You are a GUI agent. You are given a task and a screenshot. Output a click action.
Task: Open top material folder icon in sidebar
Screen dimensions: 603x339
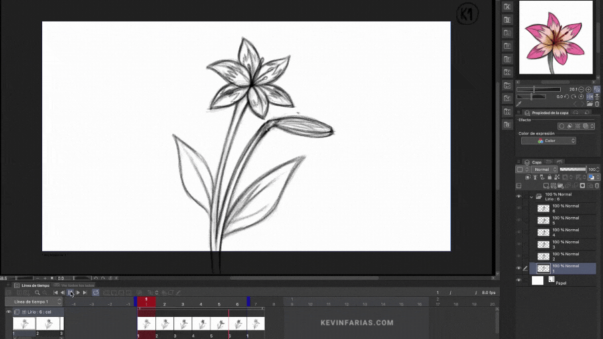(507, 7)
